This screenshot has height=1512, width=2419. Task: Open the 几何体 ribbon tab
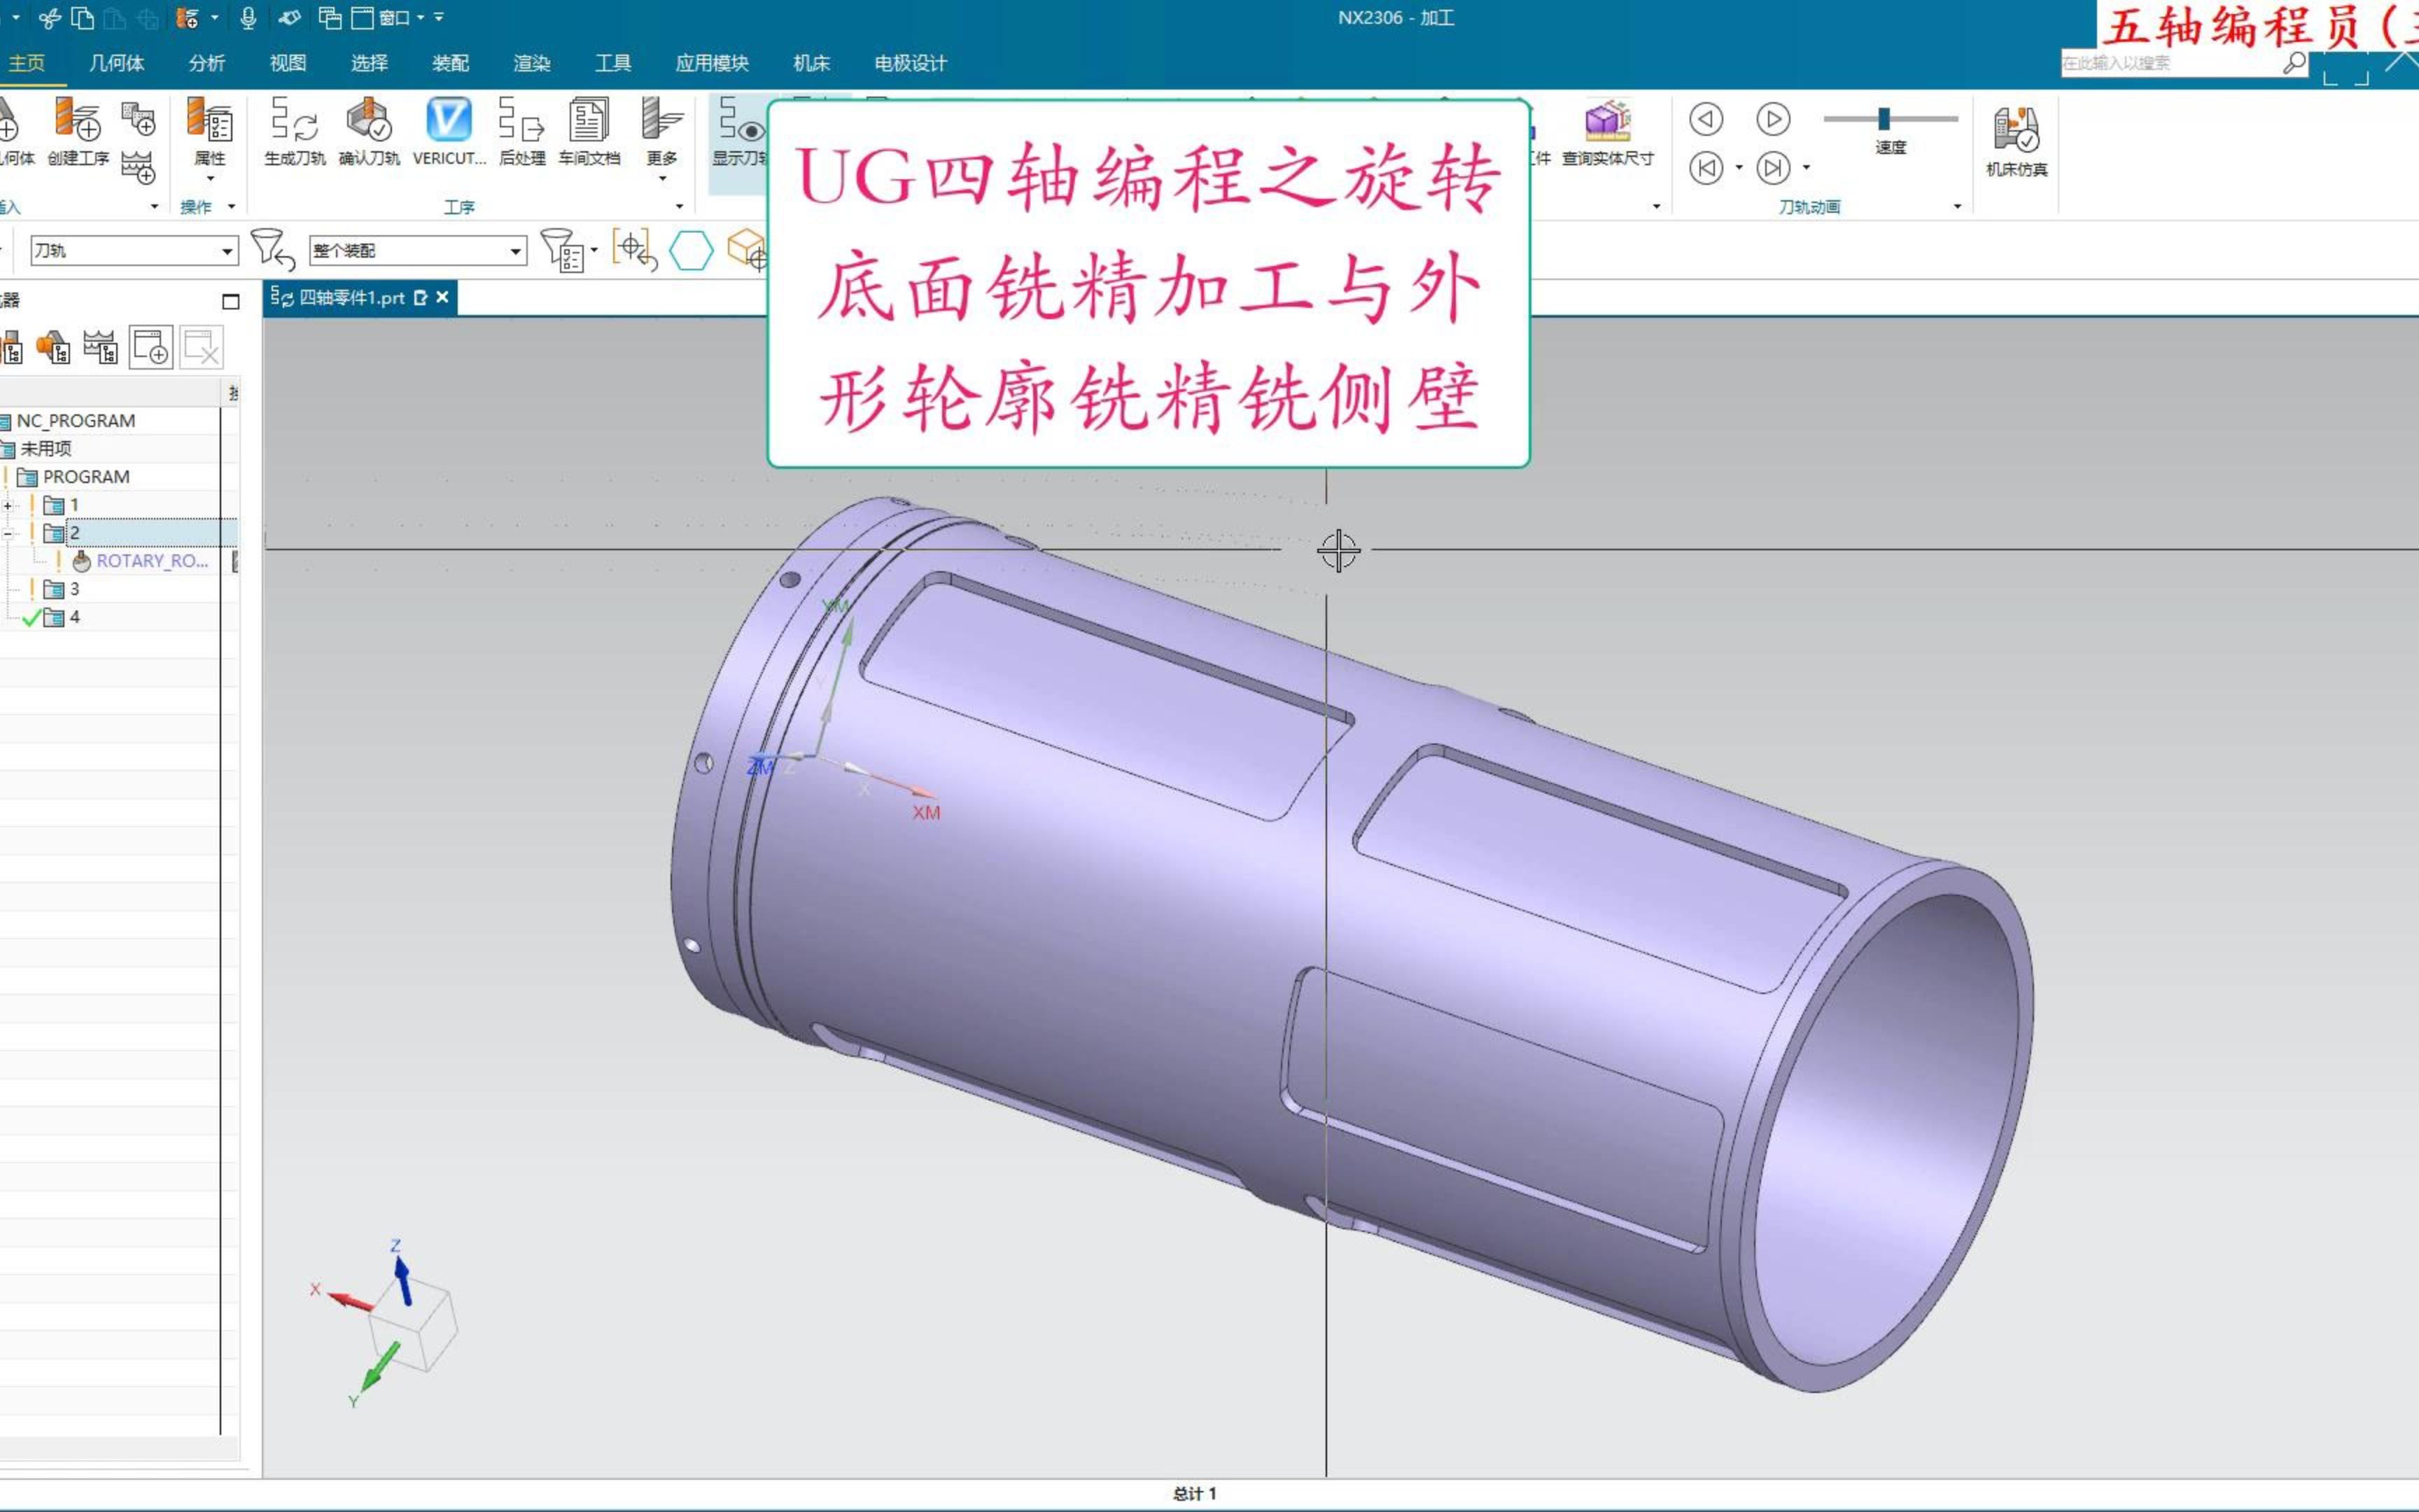coord(116,63)
